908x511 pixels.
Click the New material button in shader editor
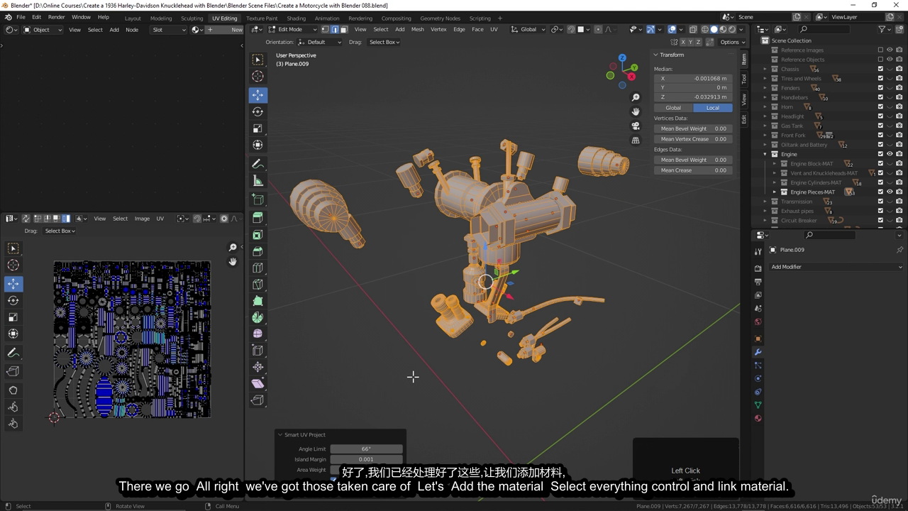(225, 30)
